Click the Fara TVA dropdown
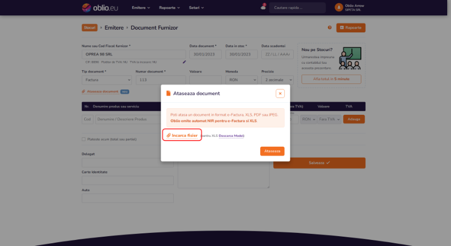This screenshot has width=451, height=246. pyautogui.click(x=329, y=119)
